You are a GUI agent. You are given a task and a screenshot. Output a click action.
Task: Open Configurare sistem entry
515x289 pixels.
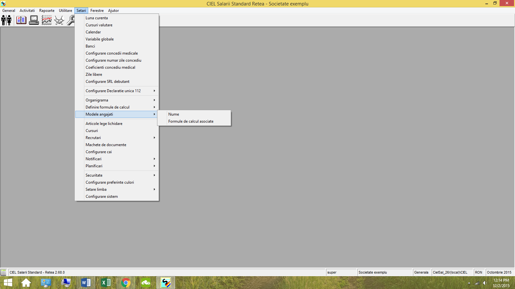pos(117,197)
